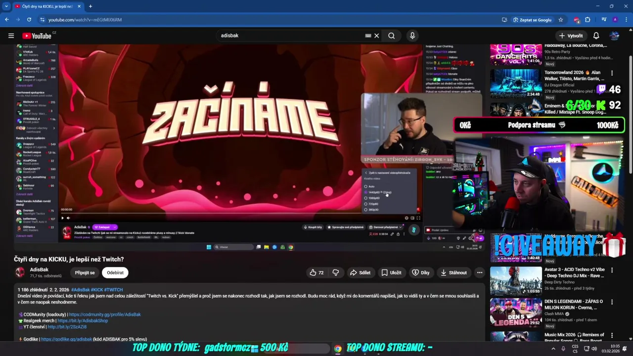Open the account avatar menu on YouTube
Viewport: 633px width, 356px height.
point(614,36)
